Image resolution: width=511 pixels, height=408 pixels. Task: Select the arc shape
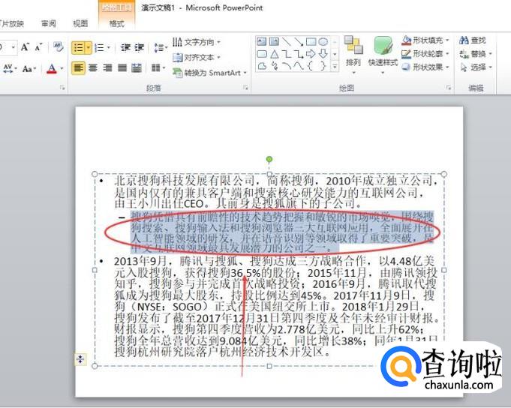tap(287, 66)
